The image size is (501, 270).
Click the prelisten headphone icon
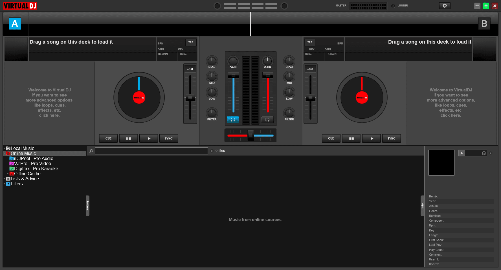(x=484, y=153)
